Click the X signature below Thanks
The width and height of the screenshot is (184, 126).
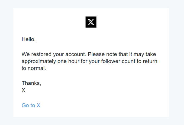[x=24, y=90]
